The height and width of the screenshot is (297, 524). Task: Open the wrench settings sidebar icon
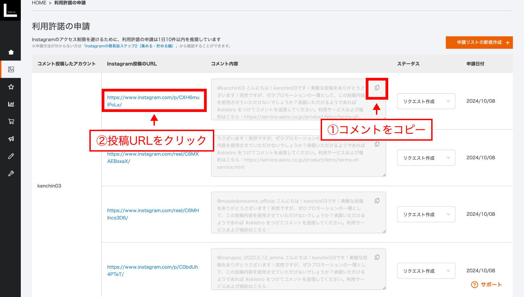pos(11,173)
